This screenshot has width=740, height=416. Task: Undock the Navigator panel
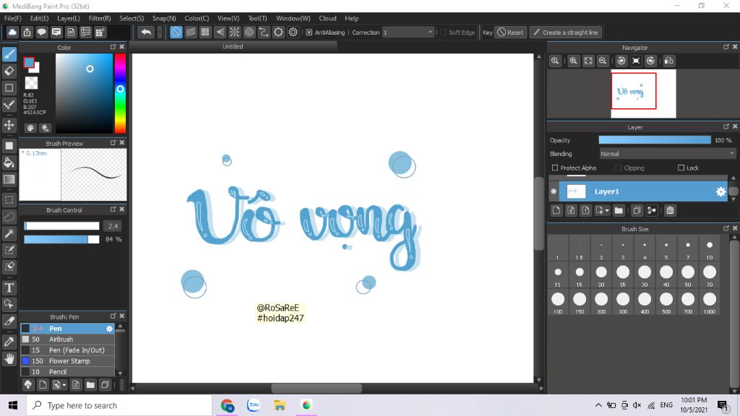726,47
